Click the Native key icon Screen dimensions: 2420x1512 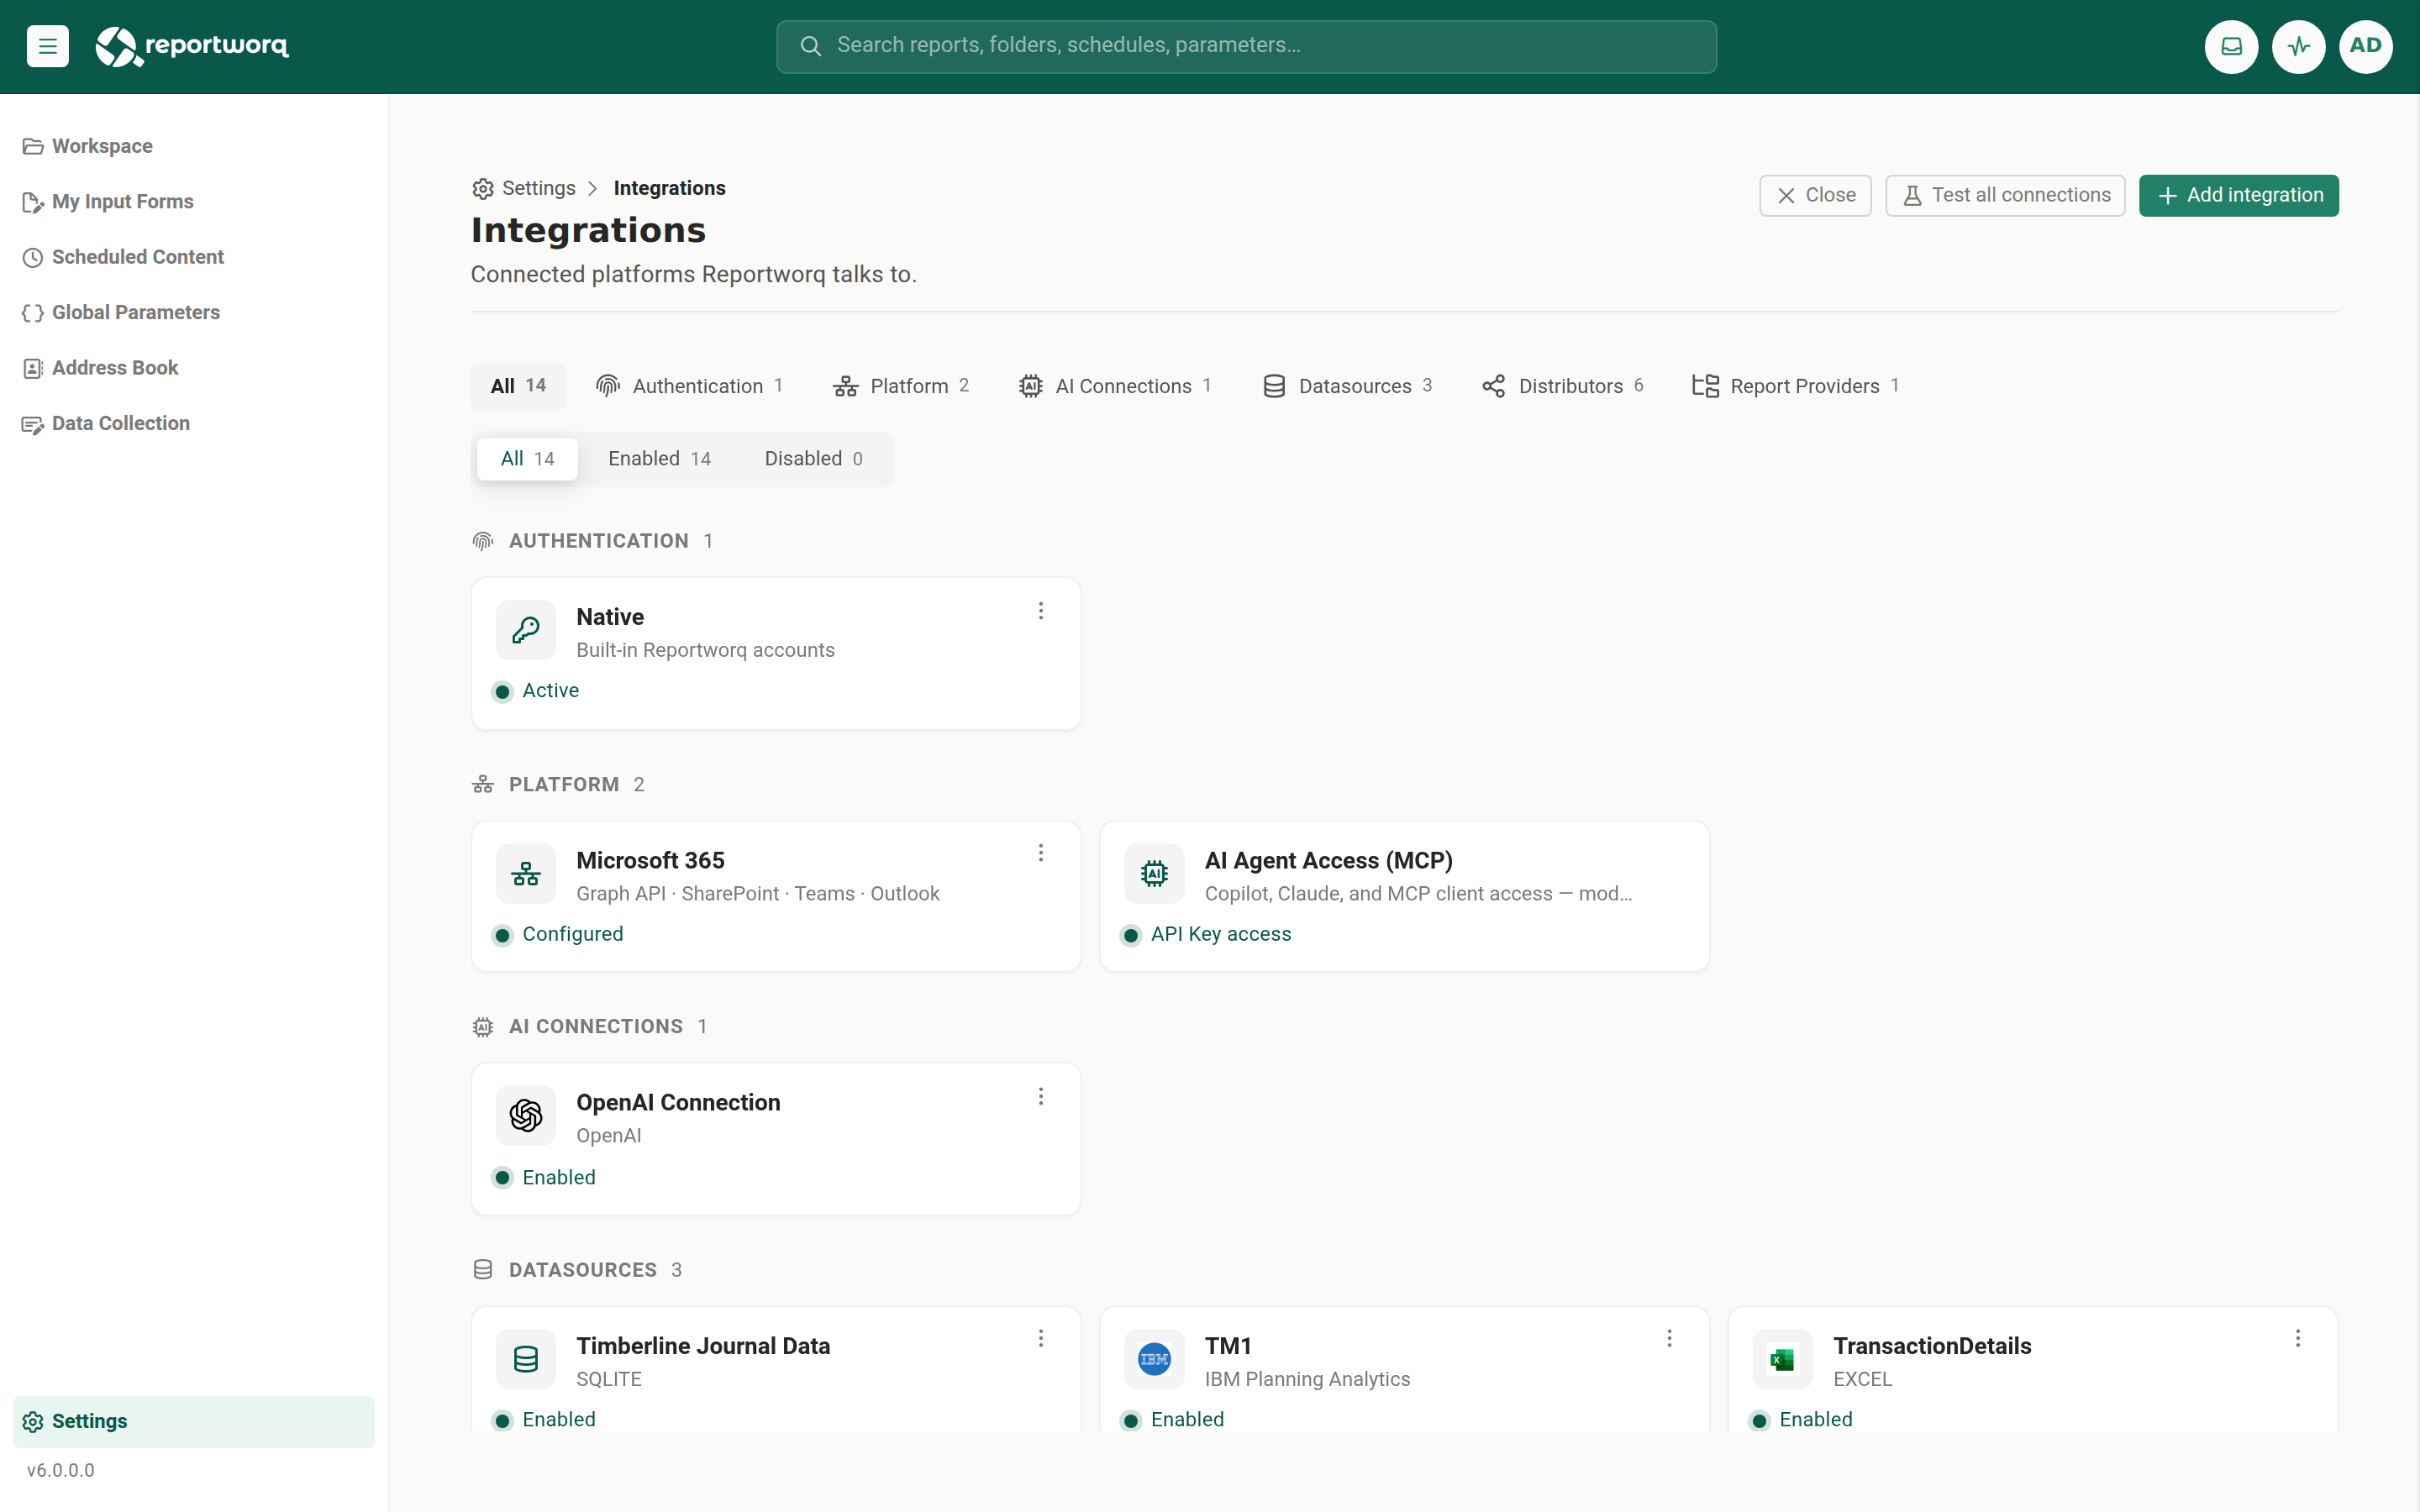(x=526, y=630)
